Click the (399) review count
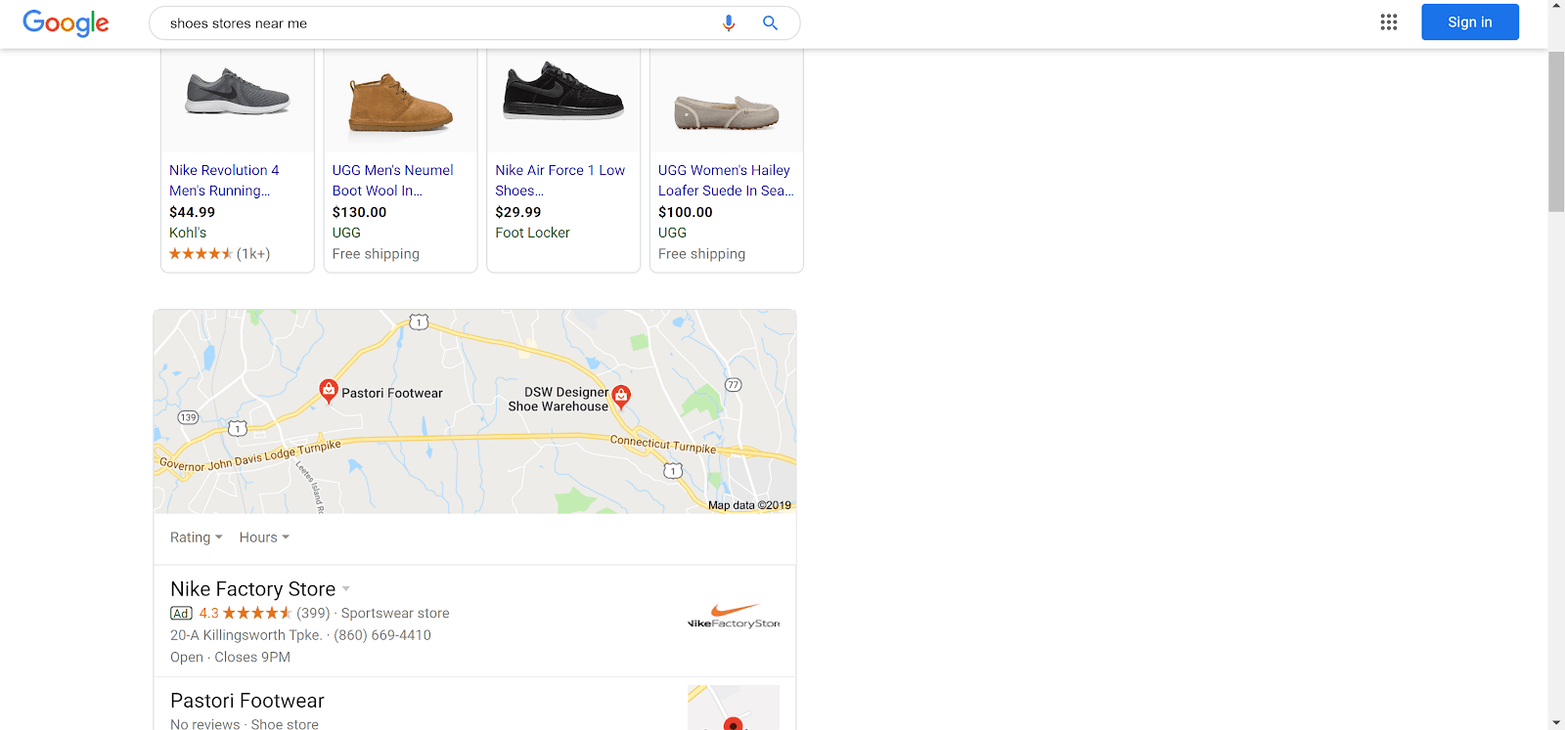The height and width of the screenshot is (730, 1565). pyautogui.click(x=313, y=614)
